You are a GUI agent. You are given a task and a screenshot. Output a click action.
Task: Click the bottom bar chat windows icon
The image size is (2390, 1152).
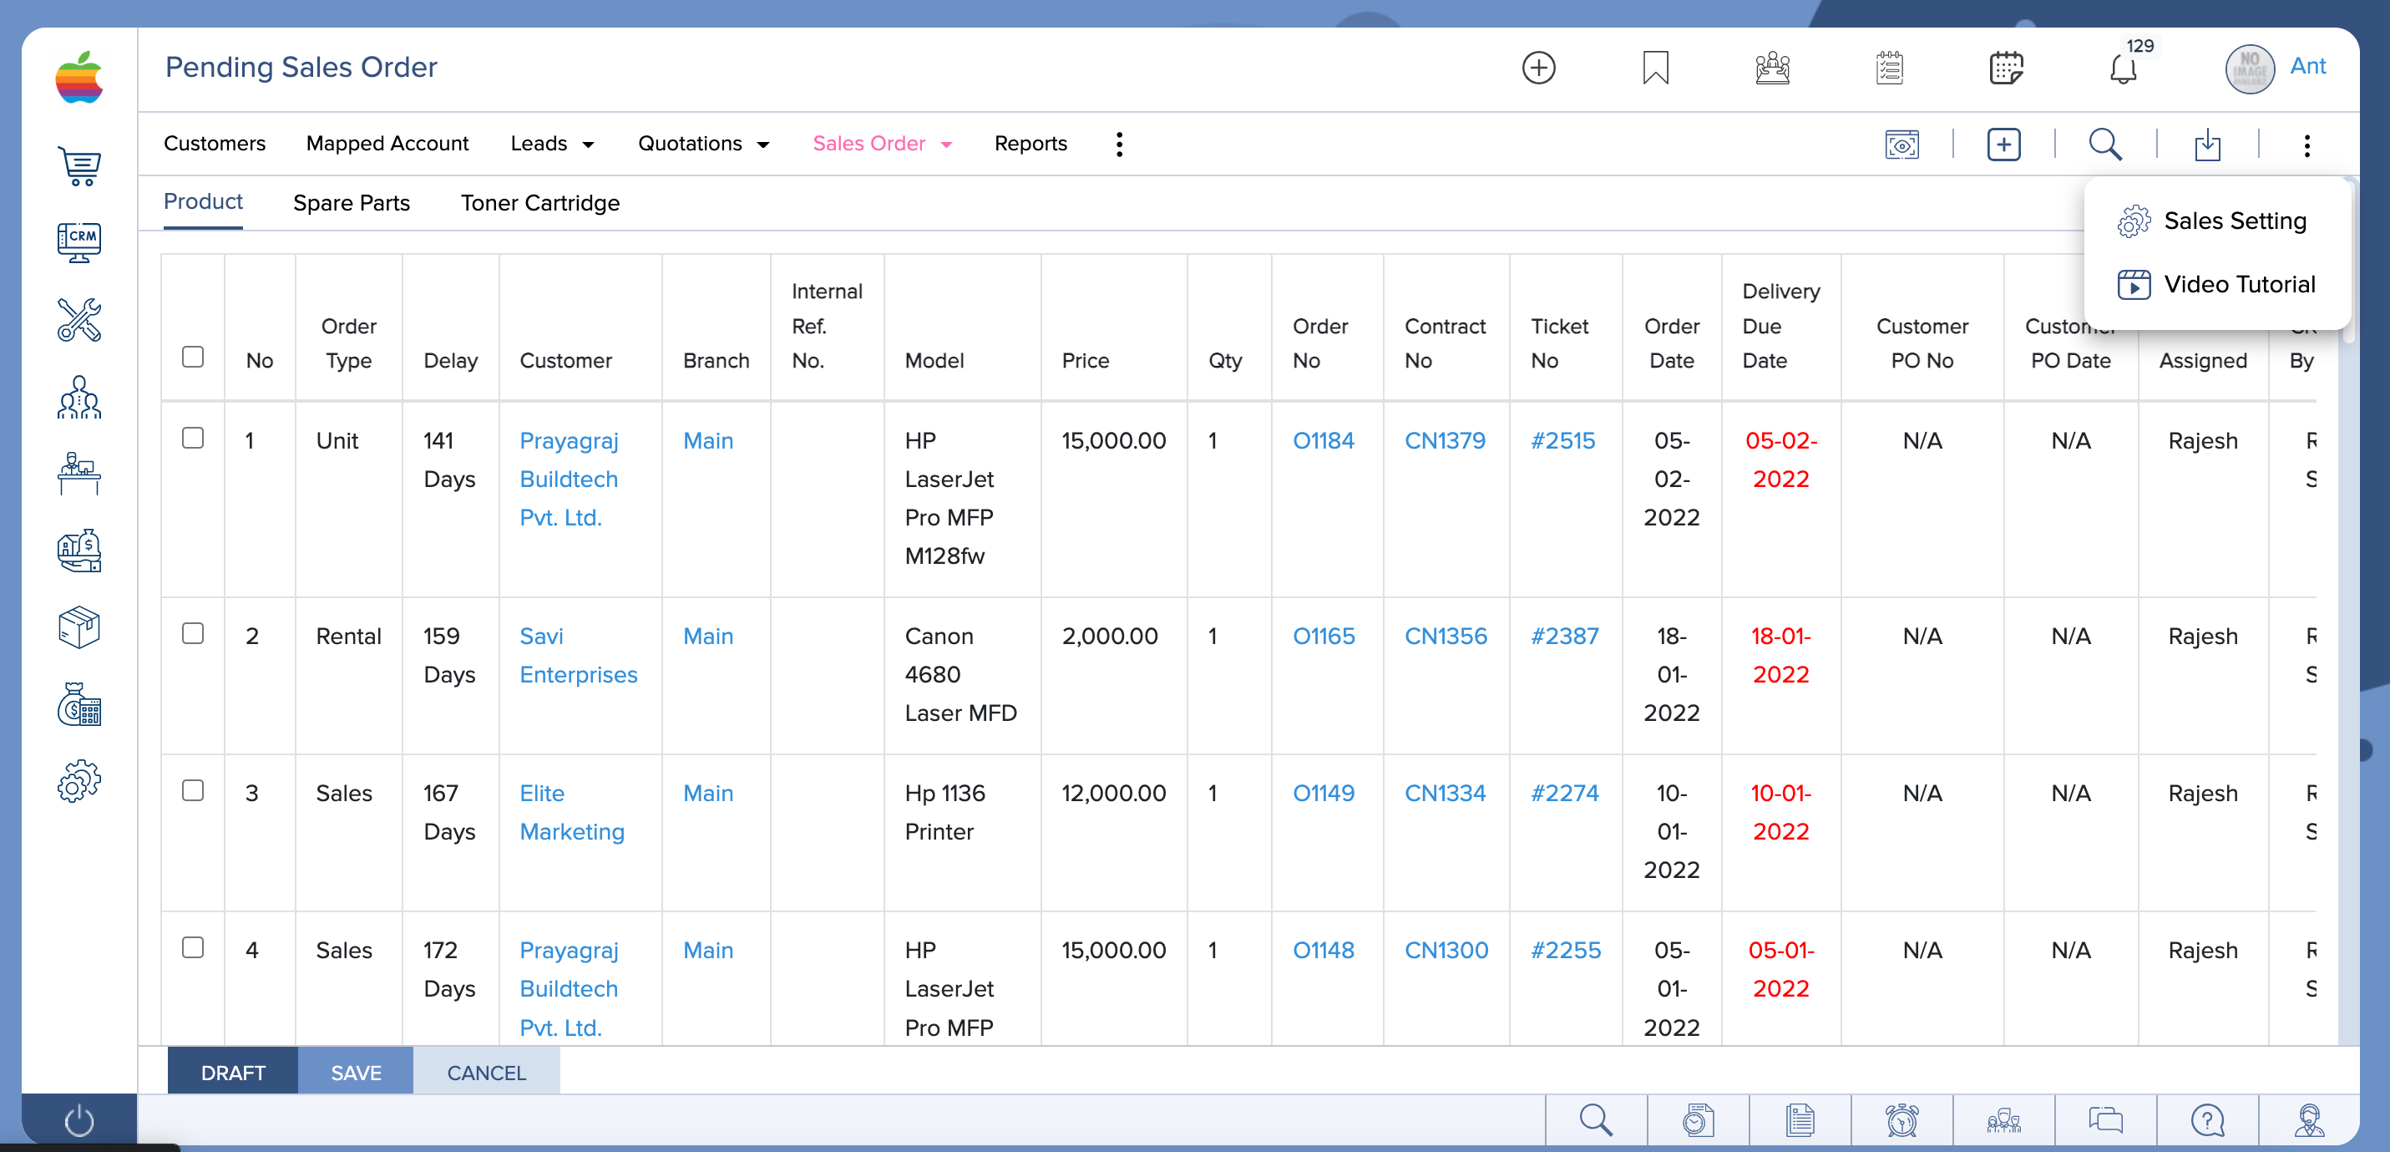(x=2106, y=1120)
